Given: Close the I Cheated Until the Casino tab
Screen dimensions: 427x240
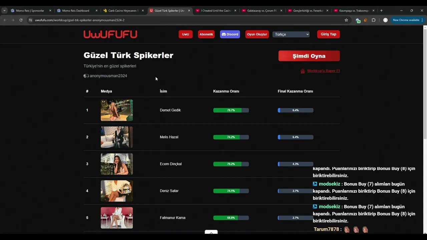Looking at the screenshot, I should [x=235, y=11].
